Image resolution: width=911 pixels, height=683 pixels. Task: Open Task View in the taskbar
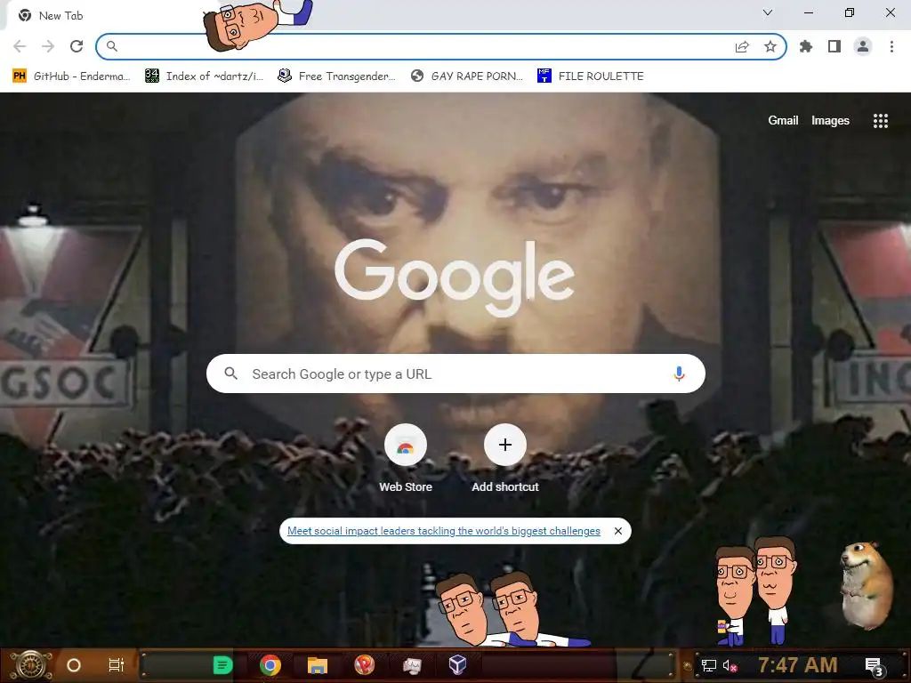[117, 665]
